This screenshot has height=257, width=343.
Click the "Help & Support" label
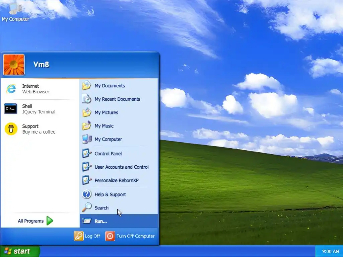(x=110, y=194)
